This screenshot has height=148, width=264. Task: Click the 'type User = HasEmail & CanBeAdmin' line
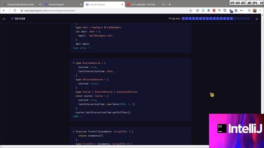click(x=98, y=28)
